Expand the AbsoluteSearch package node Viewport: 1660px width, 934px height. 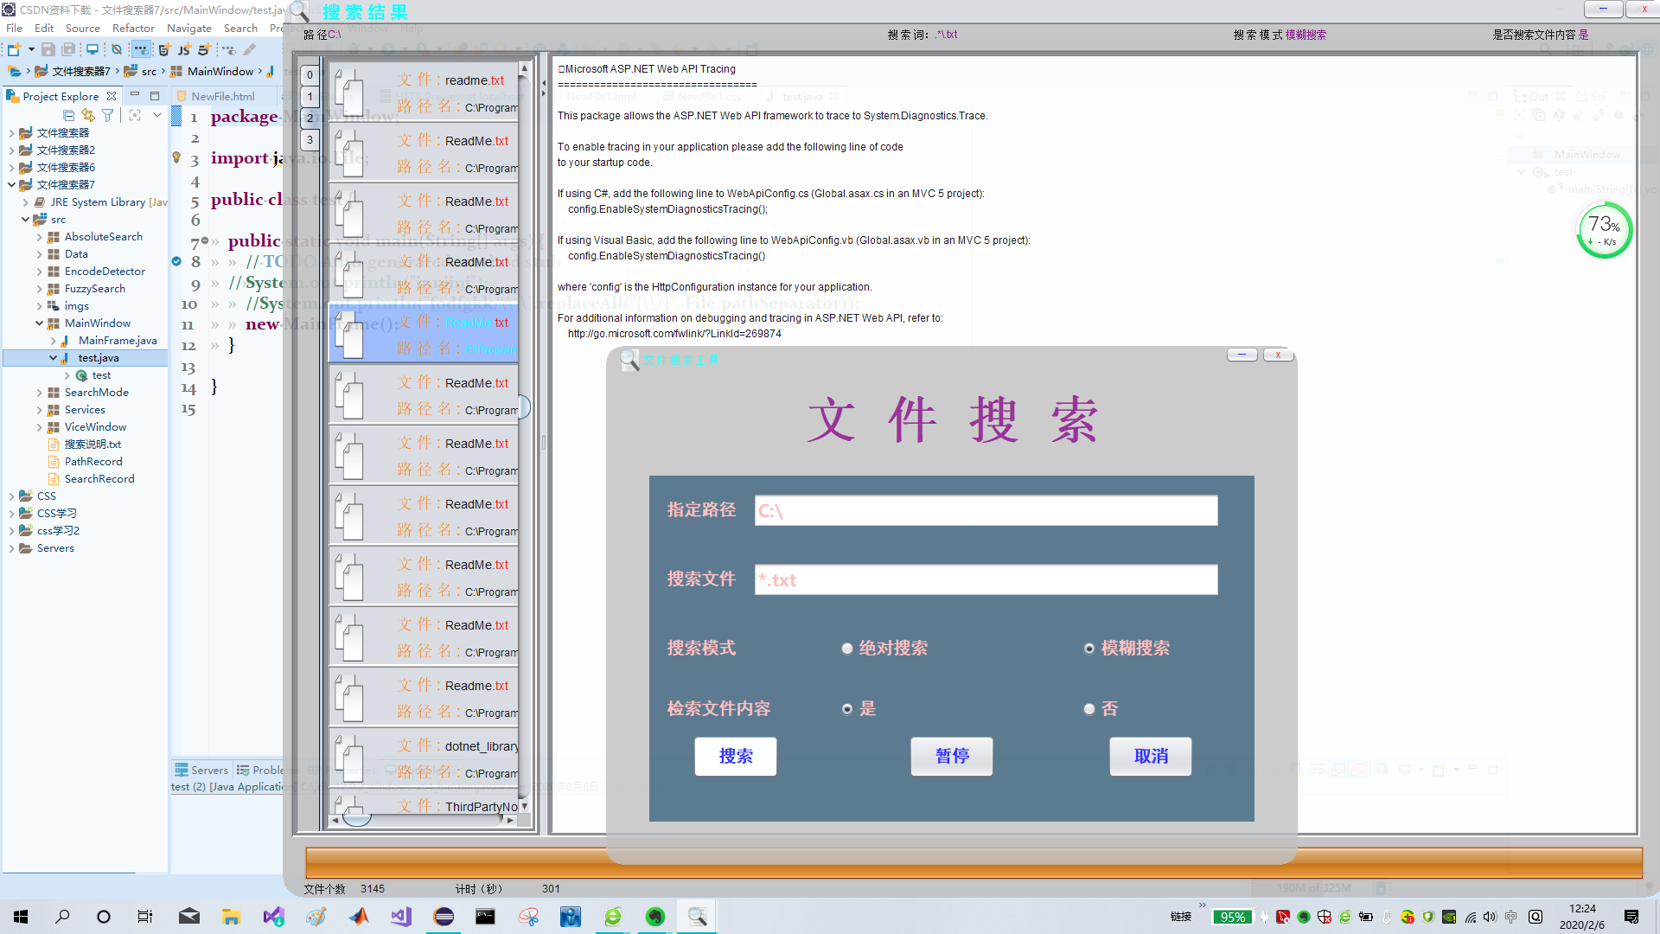point(40,237)
